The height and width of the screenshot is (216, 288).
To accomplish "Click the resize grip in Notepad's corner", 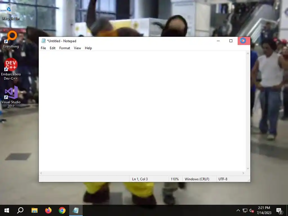I will (249, 180).
